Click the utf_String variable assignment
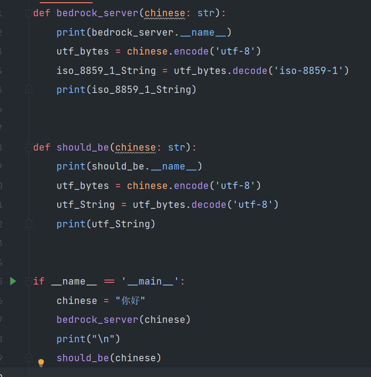This screenshot has height=377, width=371. tap(86, 205)
